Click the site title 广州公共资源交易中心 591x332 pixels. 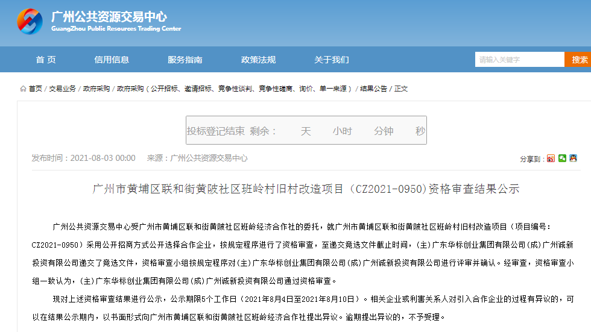pos(109,16)
